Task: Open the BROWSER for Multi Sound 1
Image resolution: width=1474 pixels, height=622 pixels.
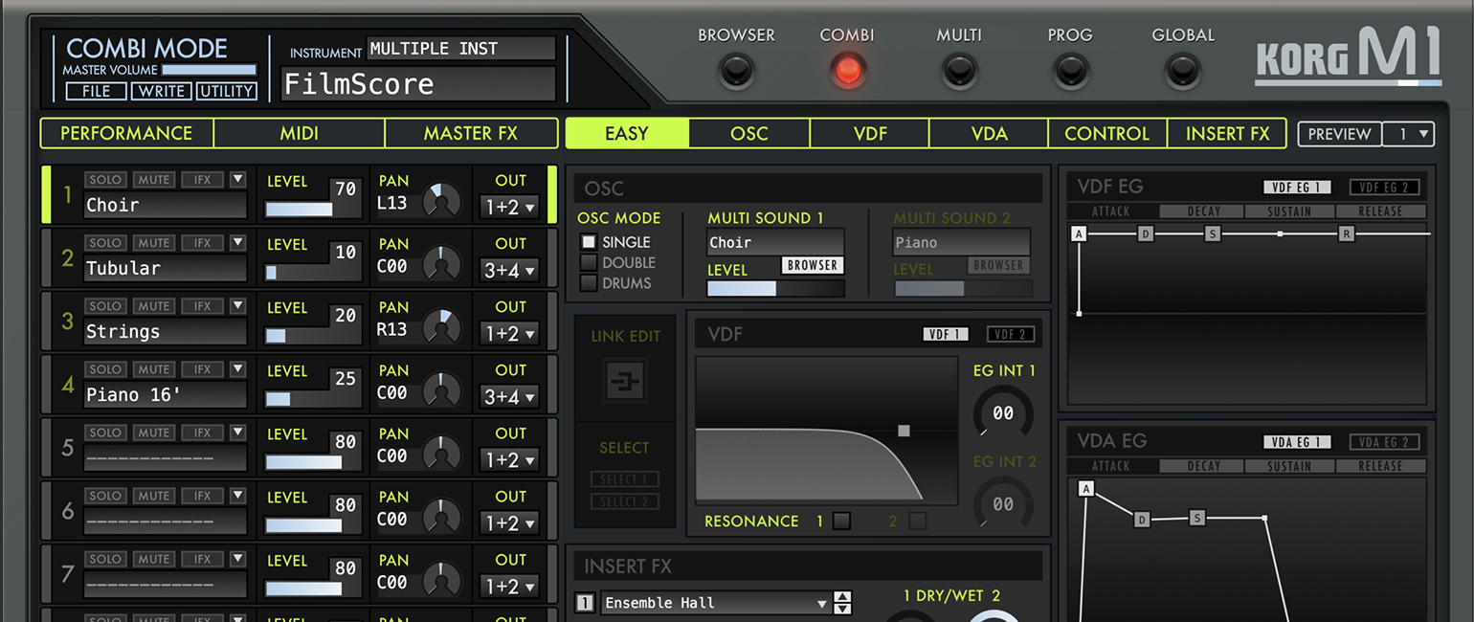Action: click(812, 266)
